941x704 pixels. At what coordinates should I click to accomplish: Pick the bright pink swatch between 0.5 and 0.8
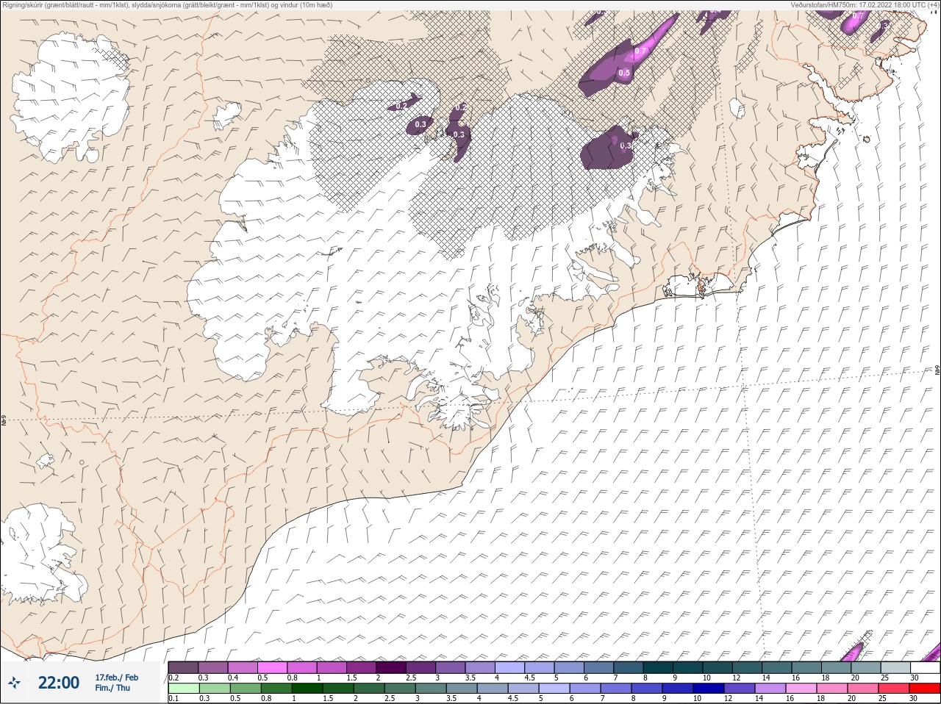click(x=272, y=667)
